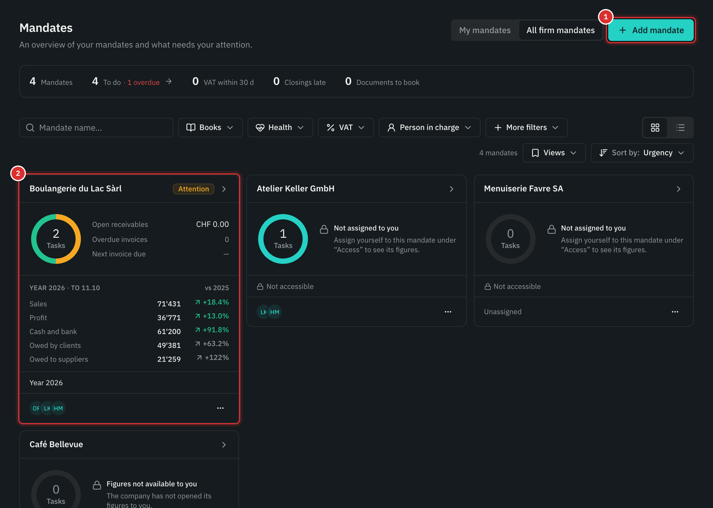Click the search magnifier icon

tap(30, 128)
